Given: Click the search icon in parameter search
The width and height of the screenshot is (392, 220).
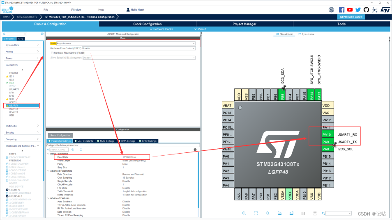Looking at the screenshot, I should pos(48,150).
